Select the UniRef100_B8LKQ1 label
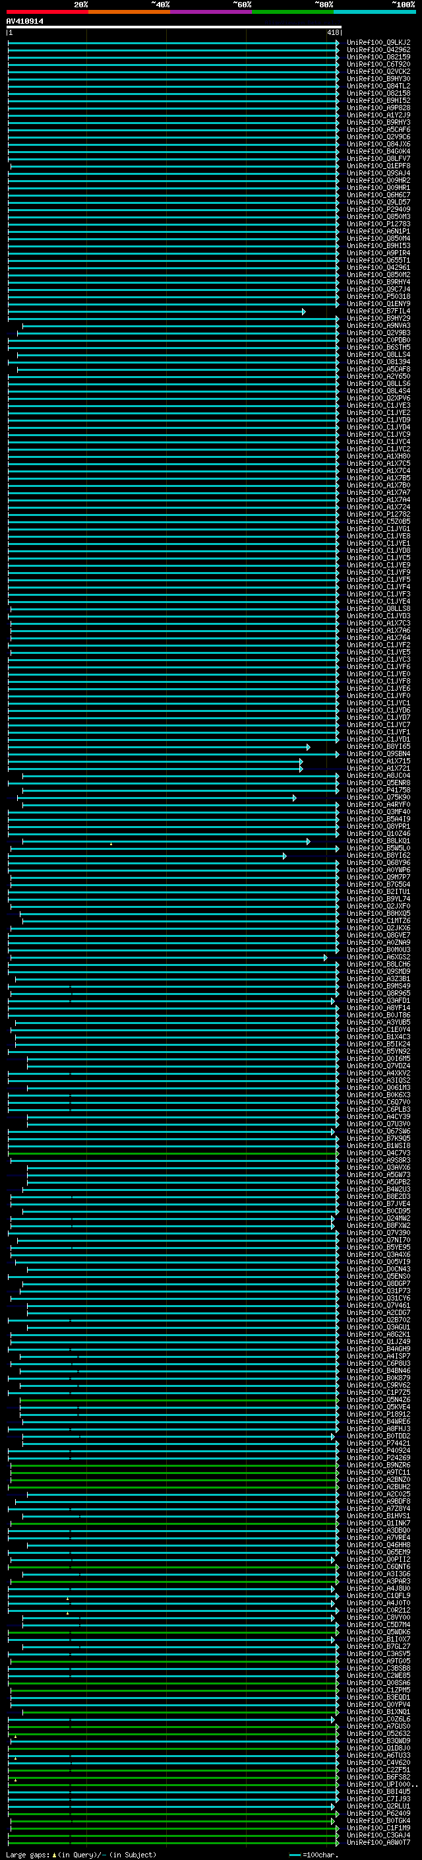Viewport: 422px width, 1860px height. (x=378, y=841)
